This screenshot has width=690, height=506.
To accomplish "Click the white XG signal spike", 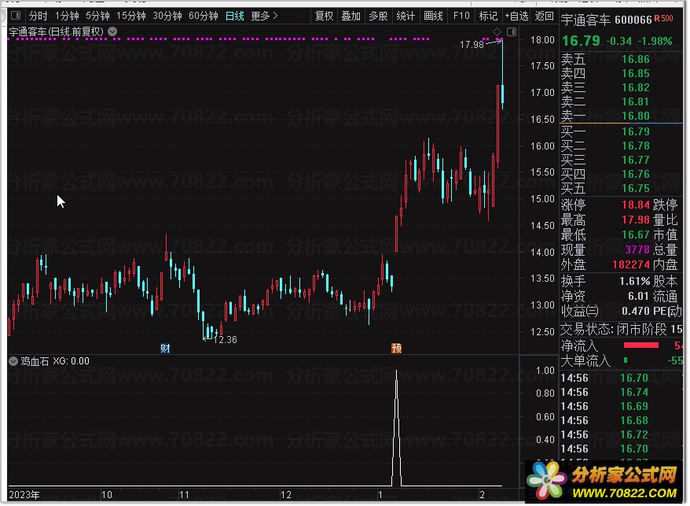I will [397, 427].
